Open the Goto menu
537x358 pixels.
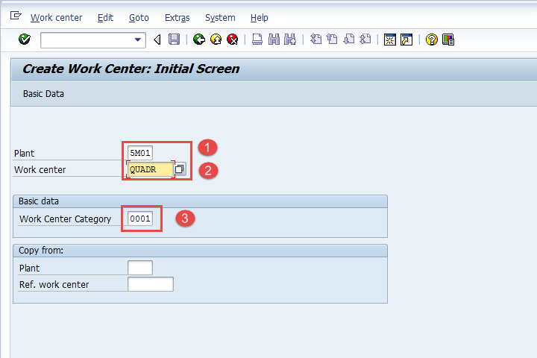tap(139, 17)
